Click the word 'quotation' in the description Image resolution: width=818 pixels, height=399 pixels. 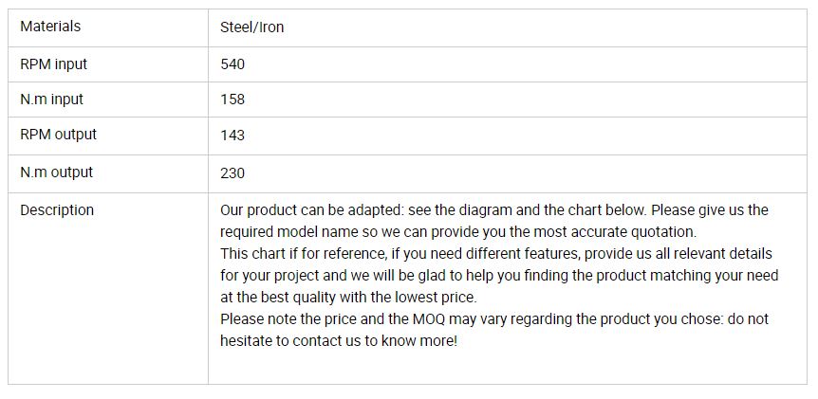(x=662, y=232)
